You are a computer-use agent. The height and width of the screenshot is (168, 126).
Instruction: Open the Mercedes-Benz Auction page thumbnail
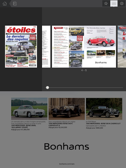100,47
